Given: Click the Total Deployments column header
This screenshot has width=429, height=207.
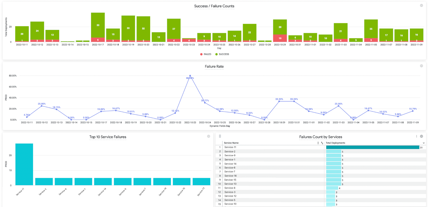Looking at the screenshot, I should click(x=335, y=143).
